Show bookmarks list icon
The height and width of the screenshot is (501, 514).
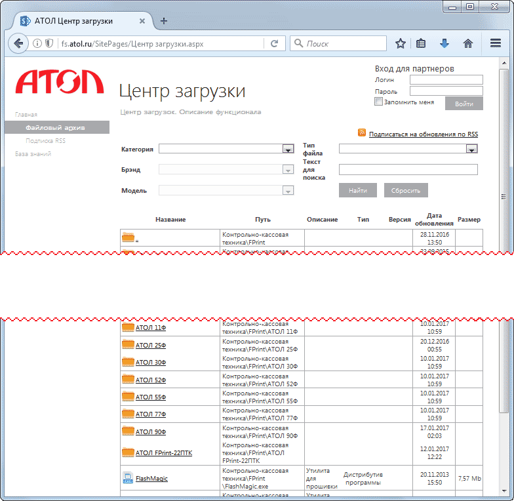click(x=421, y=43)
